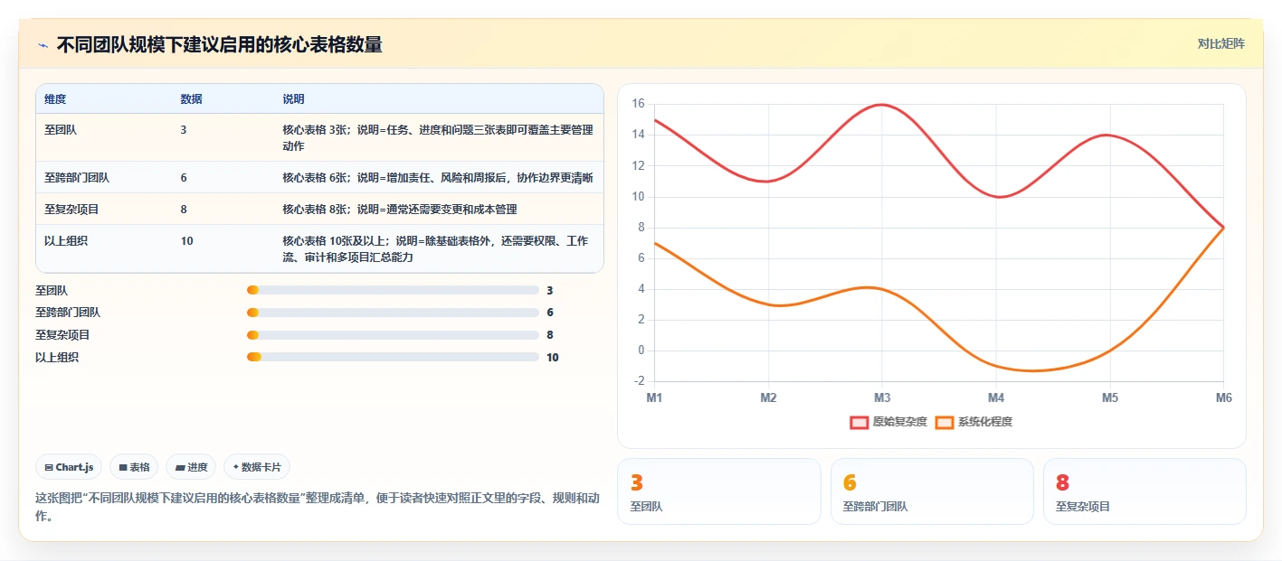1282x561 pixels.
Task: Click the 数据卡片 tag pill
Action: [x=257, y=467]
